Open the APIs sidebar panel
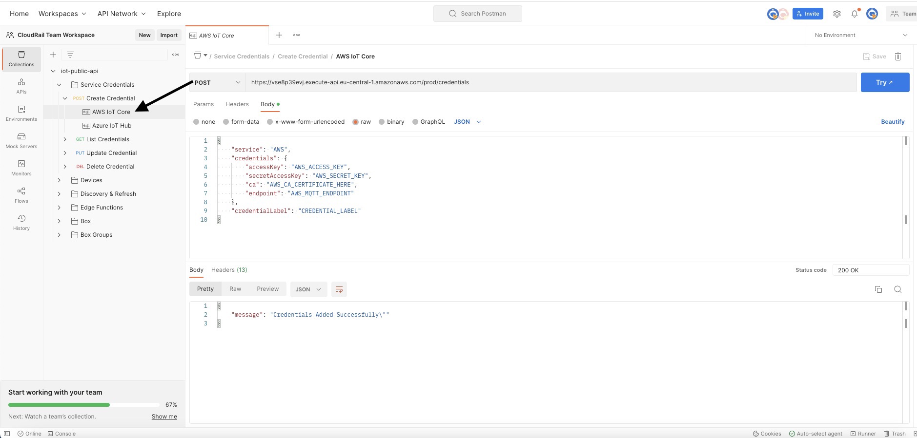The height and width of the screenshot is (438, 917). pos(21,86)
